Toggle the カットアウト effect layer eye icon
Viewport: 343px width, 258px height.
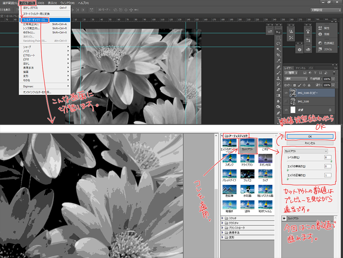click(x=284, y=219)
